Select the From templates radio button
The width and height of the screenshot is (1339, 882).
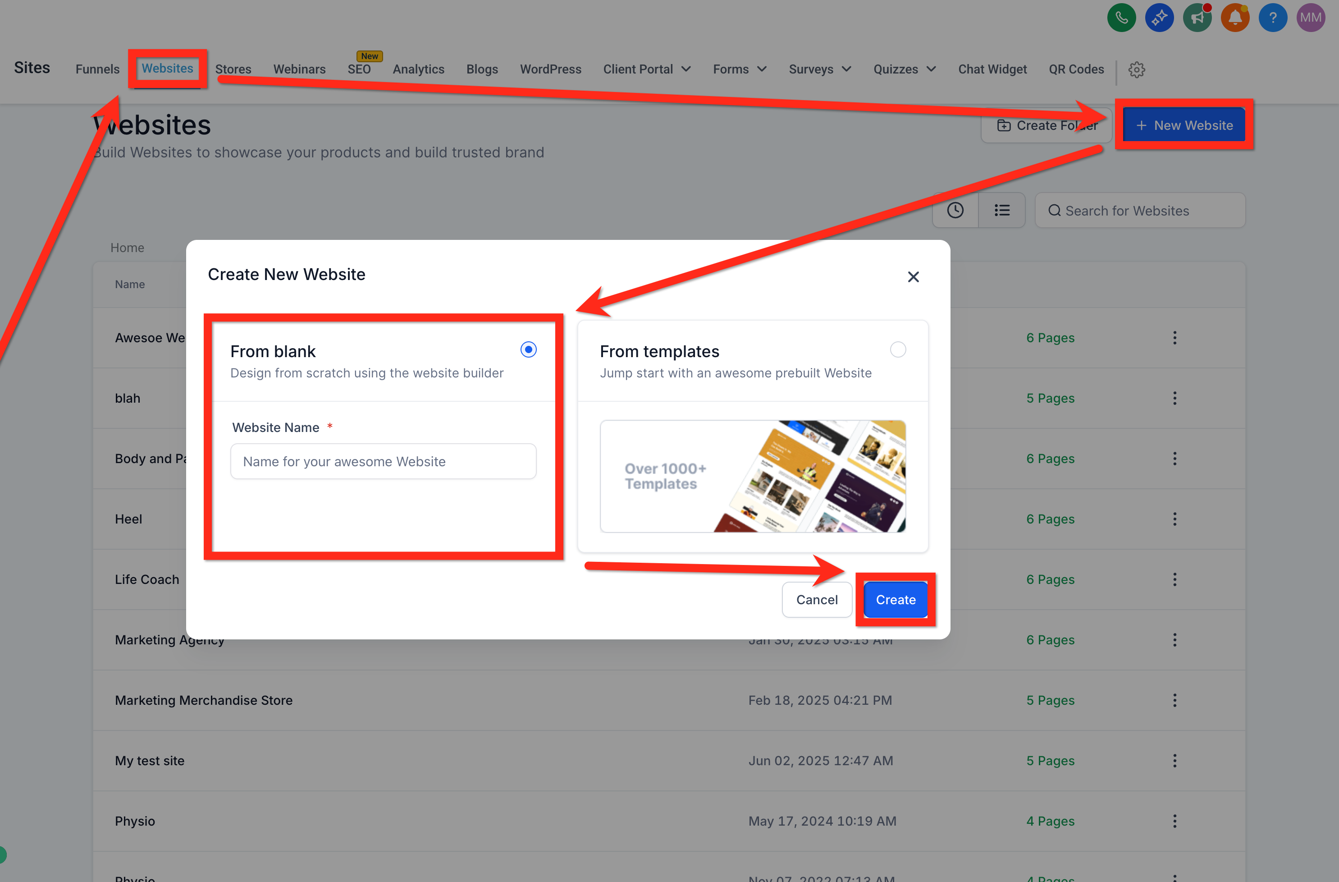pos(898,349)
